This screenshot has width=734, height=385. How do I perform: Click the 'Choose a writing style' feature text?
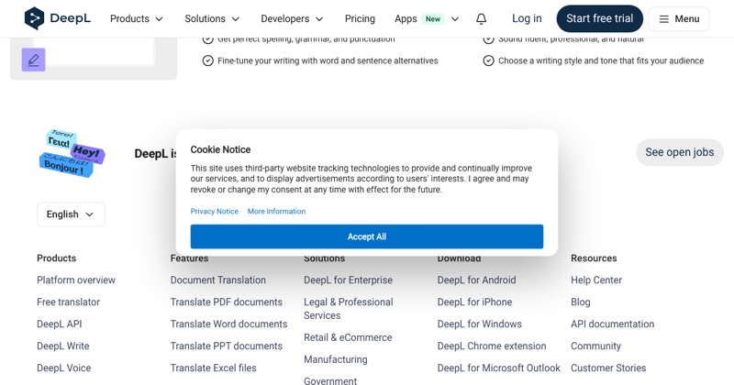coord(601,60)
